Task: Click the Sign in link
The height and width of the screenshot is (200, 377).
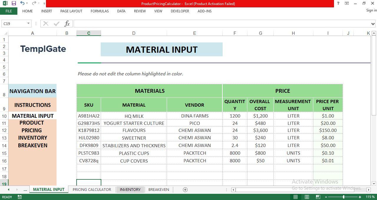Action: [x=371, y=10]
